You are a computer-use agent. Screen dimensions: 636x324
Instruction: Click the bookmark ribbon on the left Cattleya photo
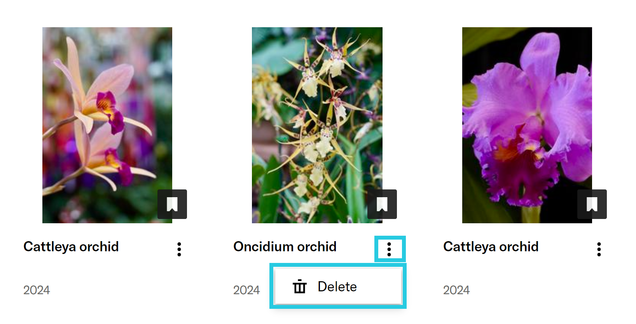tap(172, 204)
